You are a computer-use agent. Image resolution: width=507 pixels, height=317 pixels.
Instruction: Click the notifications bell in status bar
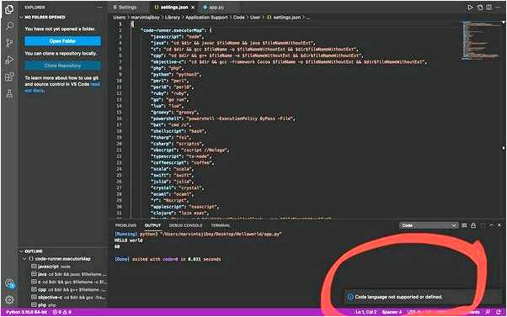pos(499,312)
